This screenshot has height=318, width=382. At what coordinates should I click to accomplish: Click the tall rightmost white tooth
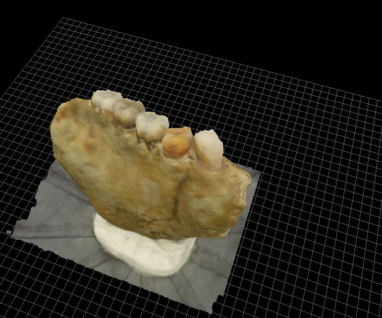point(208,147)
